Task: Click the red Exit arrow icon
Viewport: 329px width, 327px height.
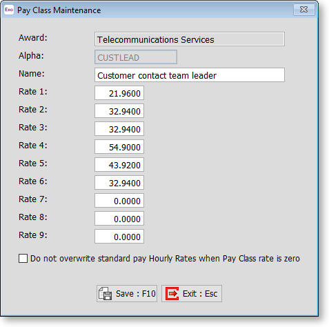Action: point(172,293)
